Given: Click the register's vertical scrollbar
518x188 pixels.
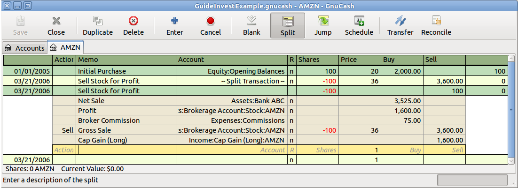Looking at the screenshot, I should click(511, 110).
